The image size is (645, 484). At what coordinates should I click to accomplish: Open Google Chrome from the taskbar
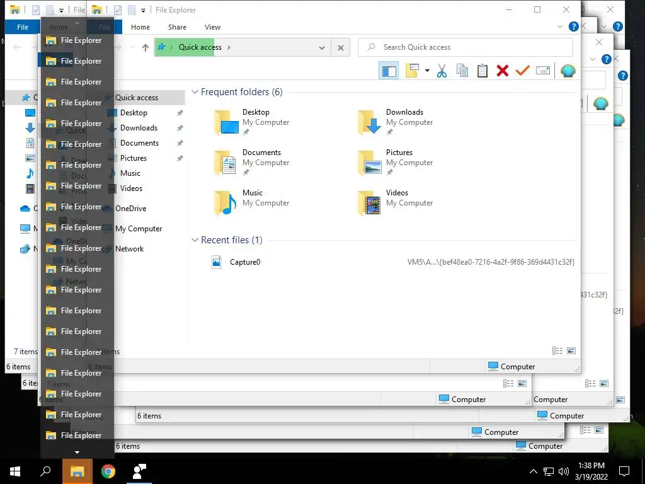coord(108,471)
